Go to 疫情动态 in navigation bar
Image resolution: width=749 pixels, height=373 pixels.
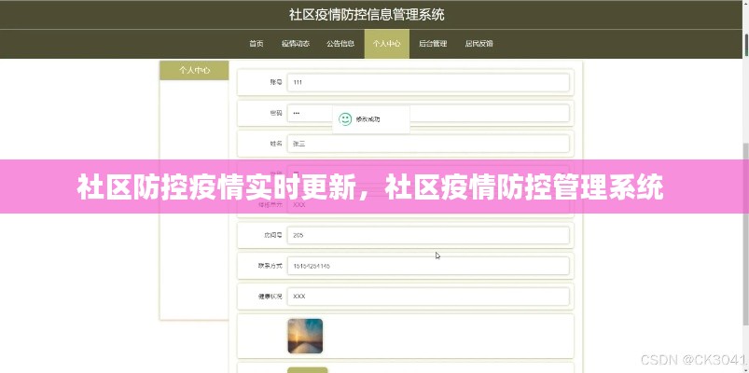click(295, 44)
